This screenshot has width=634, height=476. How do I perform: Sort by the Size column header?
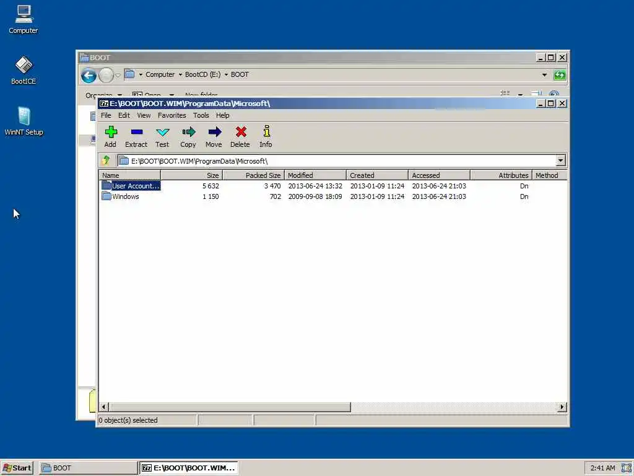192,175
